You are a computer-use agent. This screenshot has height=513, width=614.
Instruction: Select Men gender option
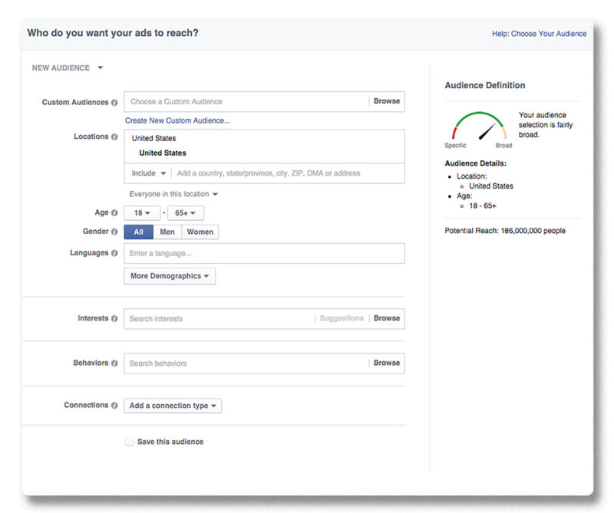(x=167, y=232)
